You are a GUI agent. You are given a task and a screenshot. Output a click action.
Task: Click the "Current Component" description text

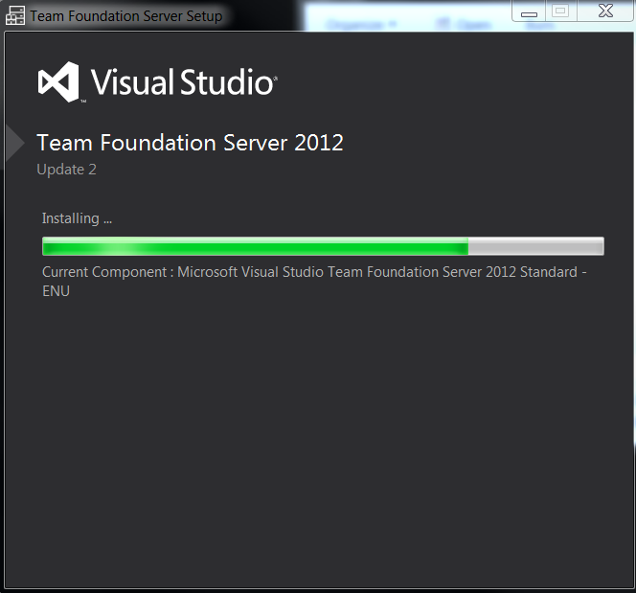click(314, 281)
